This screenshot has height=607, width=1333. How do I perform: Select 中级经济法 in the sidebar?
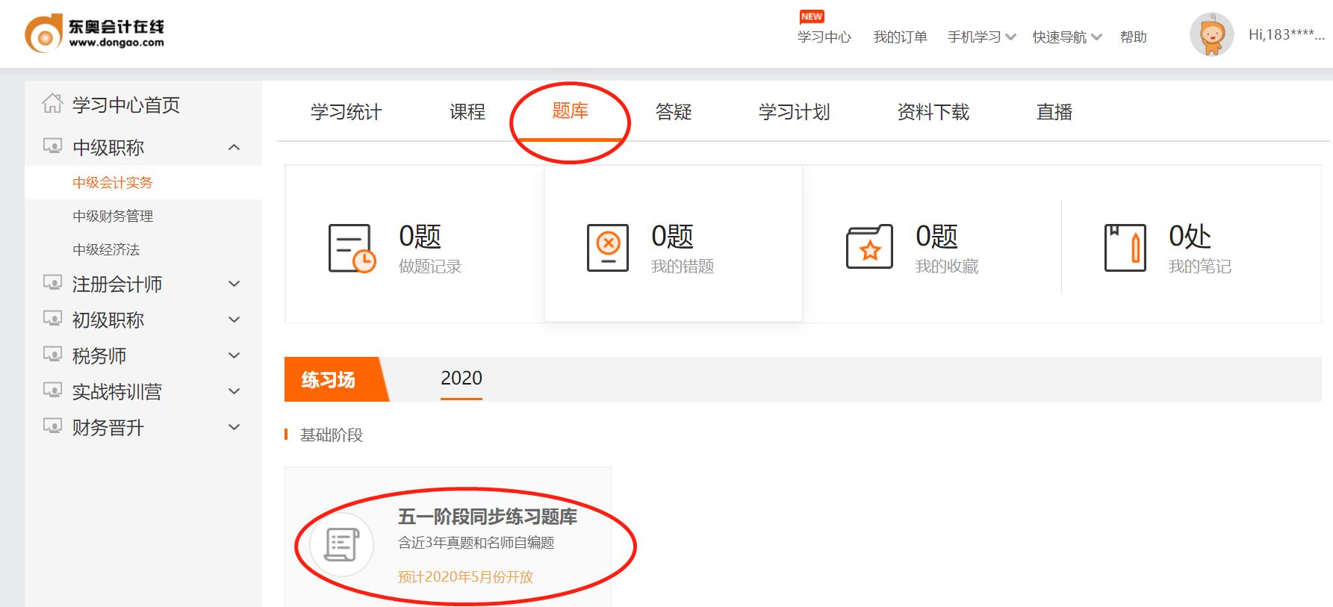(106, 249)
